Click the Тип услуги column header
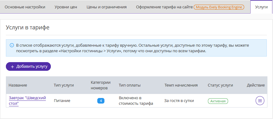The width and height of the screenshot is (273, 119). pyautogui.click(x=64, y=85)
